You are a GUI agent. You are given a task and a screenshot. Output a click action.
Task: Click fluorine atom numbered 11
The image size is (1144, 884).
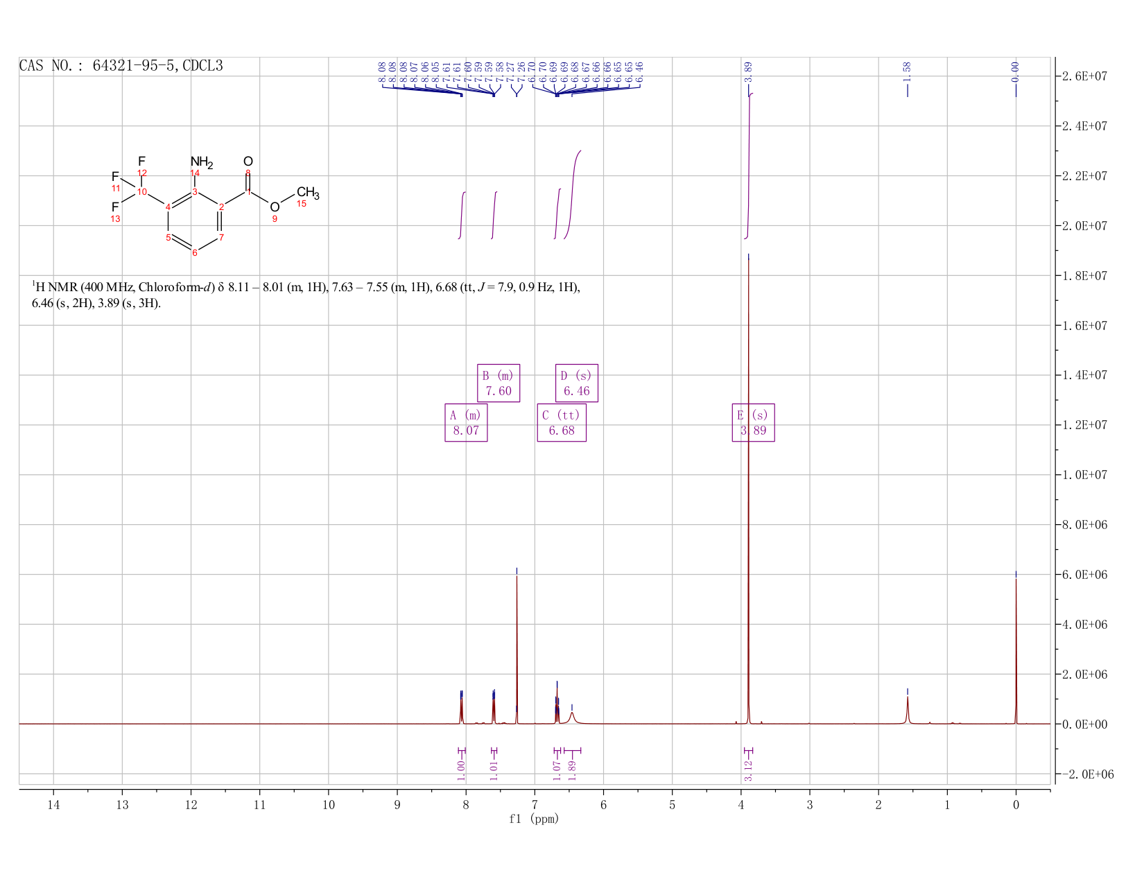coord(115,177)
